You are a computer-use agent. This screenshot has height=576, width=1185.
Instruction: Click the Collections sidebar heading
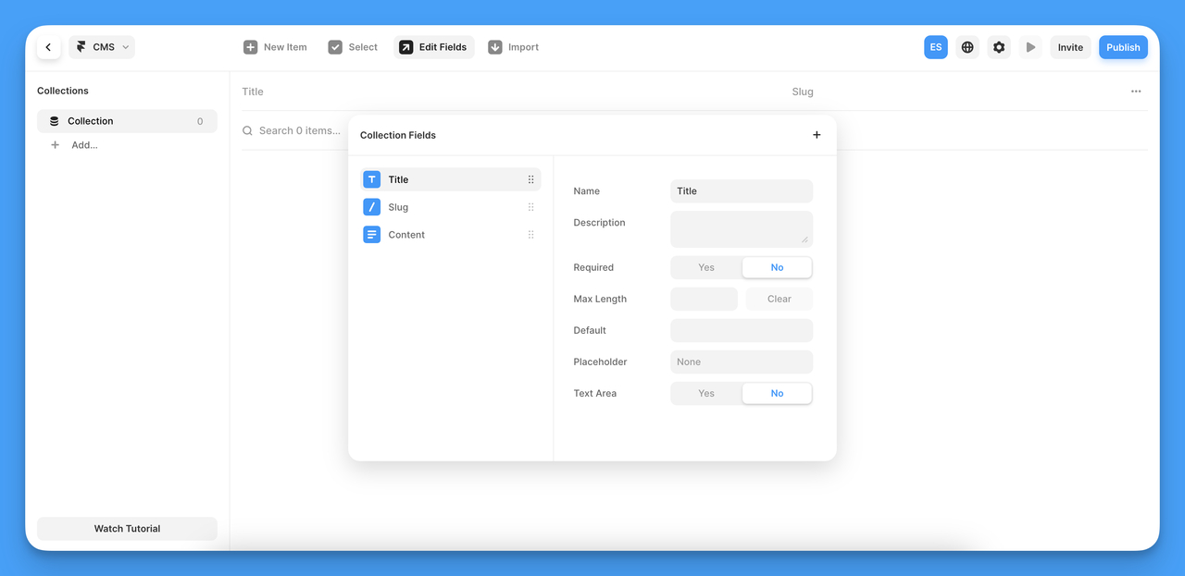(x=63, y=91)
